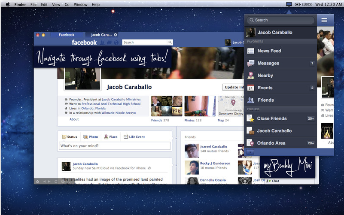Click the Facebook header Search field

pos(145,42)
